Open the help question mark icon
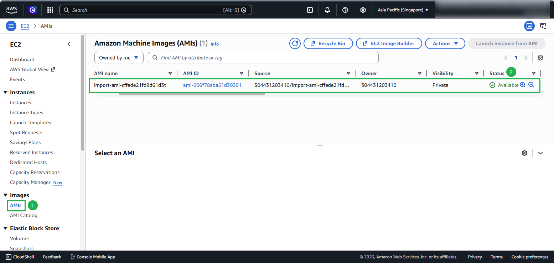Image resolution: width=554 pixels, height=263 pixels. (x=345, y=10)
